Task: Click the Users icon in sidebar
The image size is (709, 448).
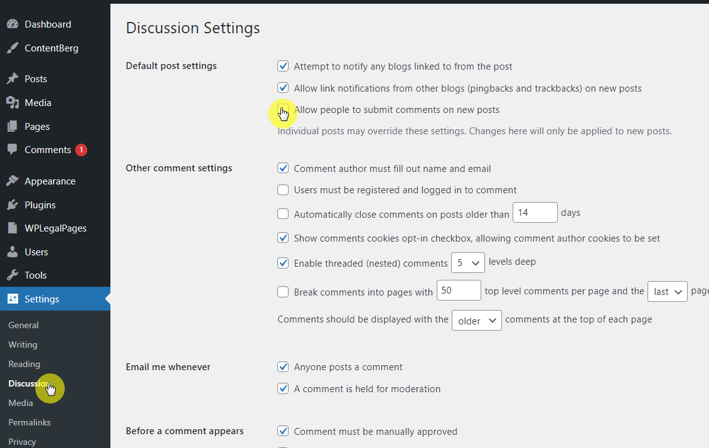Action: click(14, 251)
